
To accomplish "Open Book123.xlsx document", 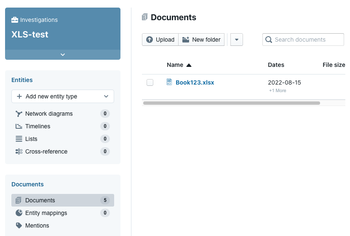I will [195, 82].
